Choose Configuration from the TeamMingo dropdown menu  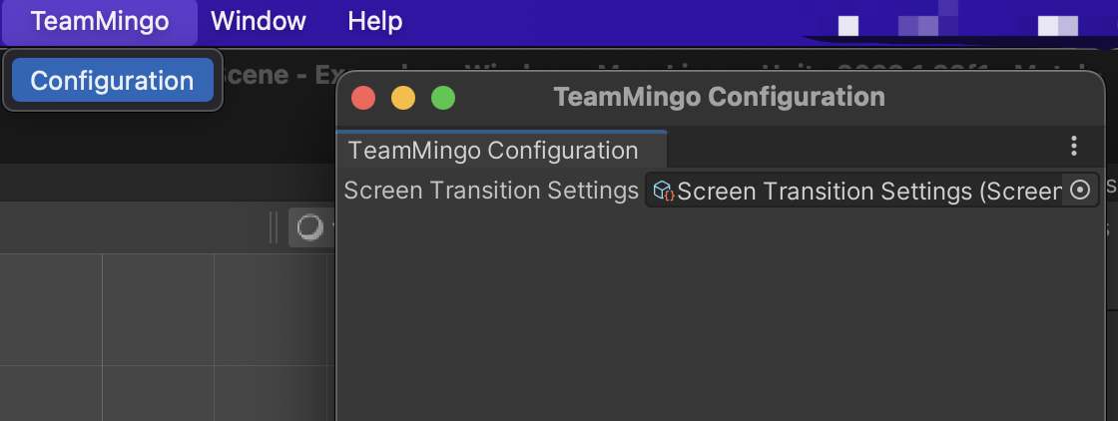pos(113,81)
